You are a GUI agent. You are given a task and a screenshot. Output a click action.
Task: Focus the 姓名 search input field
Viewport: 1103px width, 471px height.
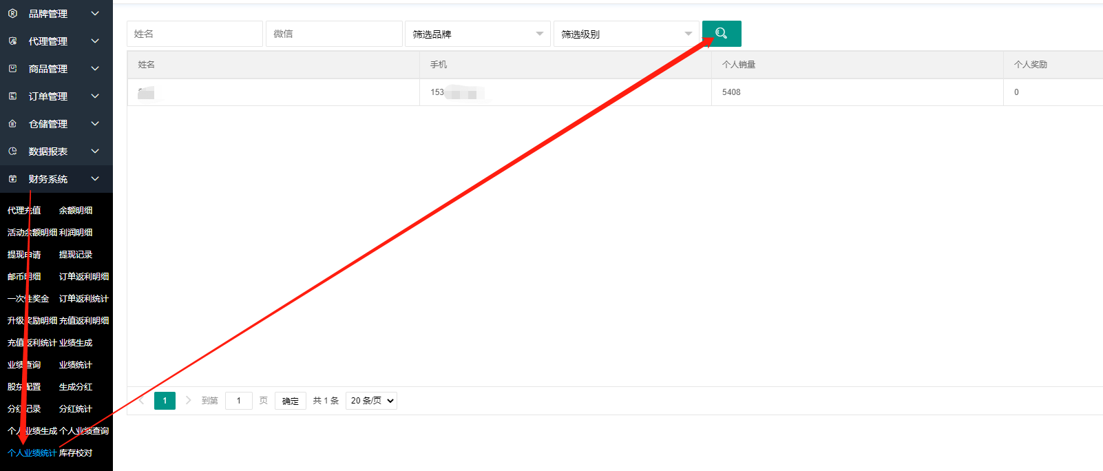coord(194,34)
